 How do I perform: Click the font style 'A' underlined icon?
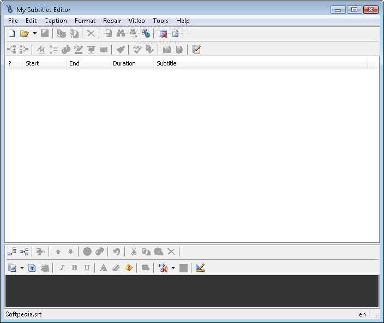click(x=41, y=50)
